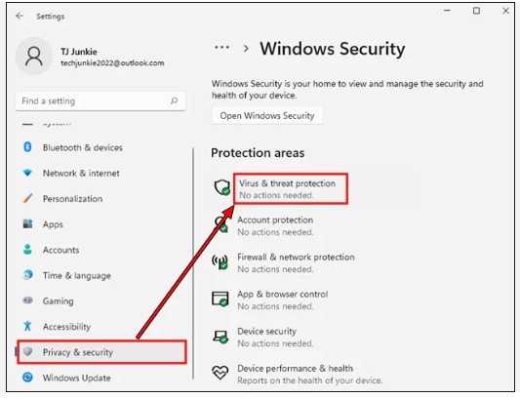
Task: Click the Accessibility figure icon
Action: [27, 326]
